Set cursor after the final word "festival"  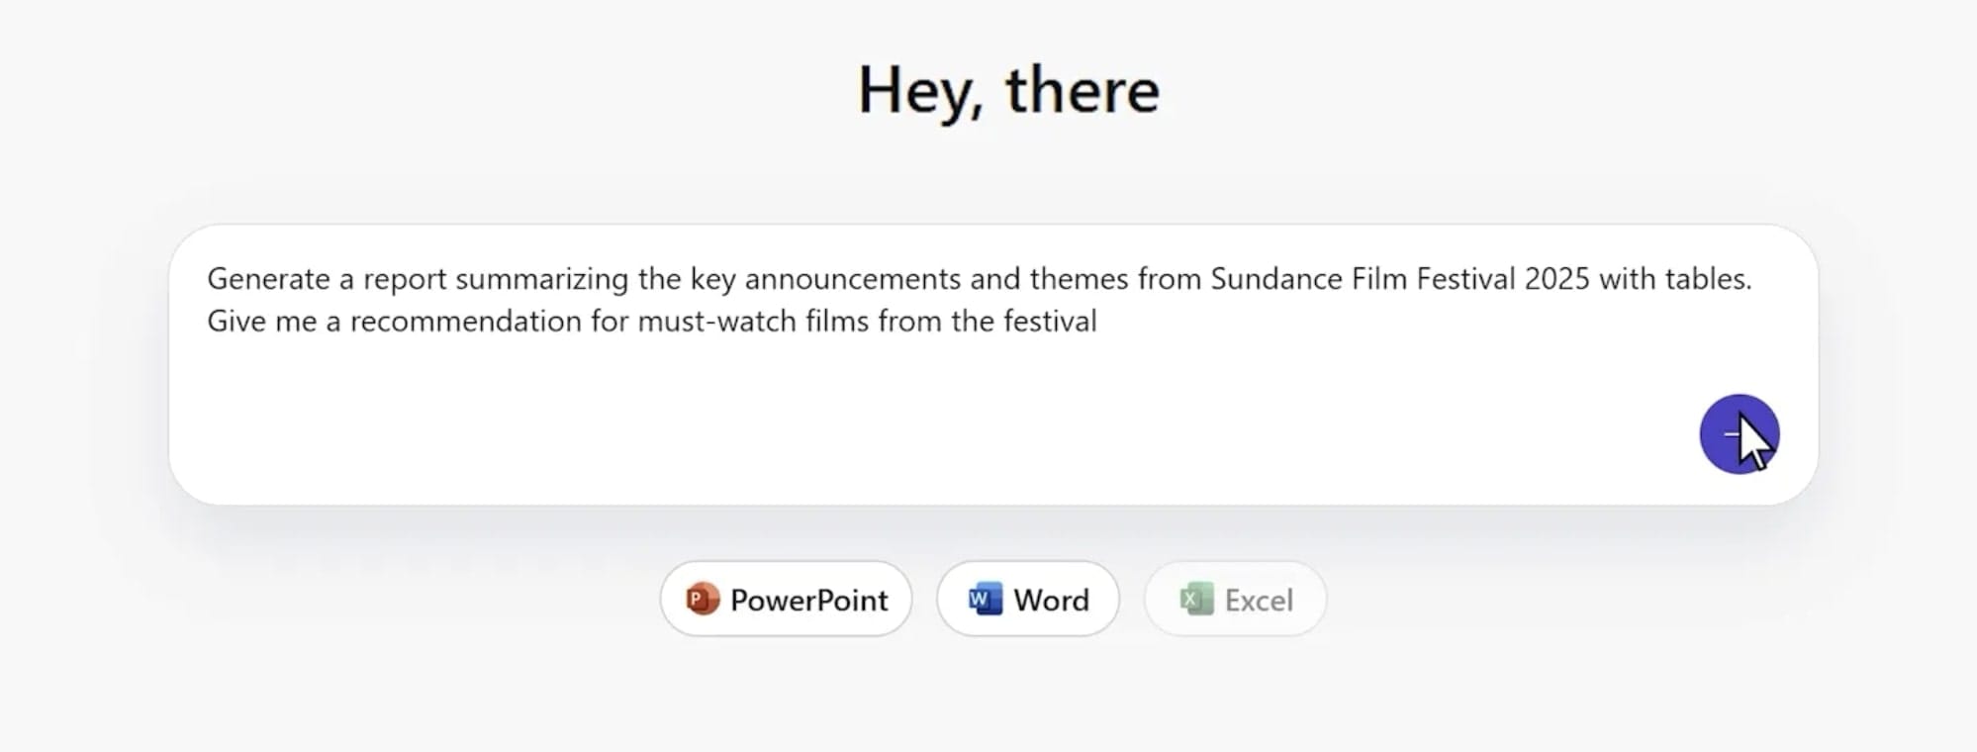click(x=1098, y=322)
